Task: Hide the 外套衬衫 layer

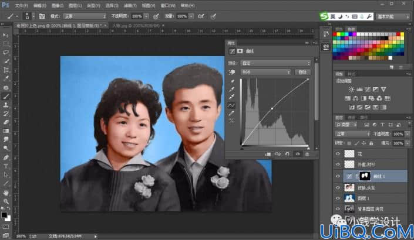Action: click(x=338, y=164)
